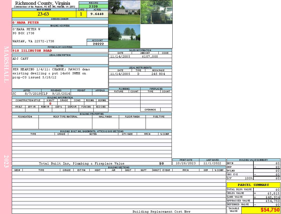Click the record number 2320 field
Image resolution: width=281 pixels, height=214 pixels.
click(93, 6)
